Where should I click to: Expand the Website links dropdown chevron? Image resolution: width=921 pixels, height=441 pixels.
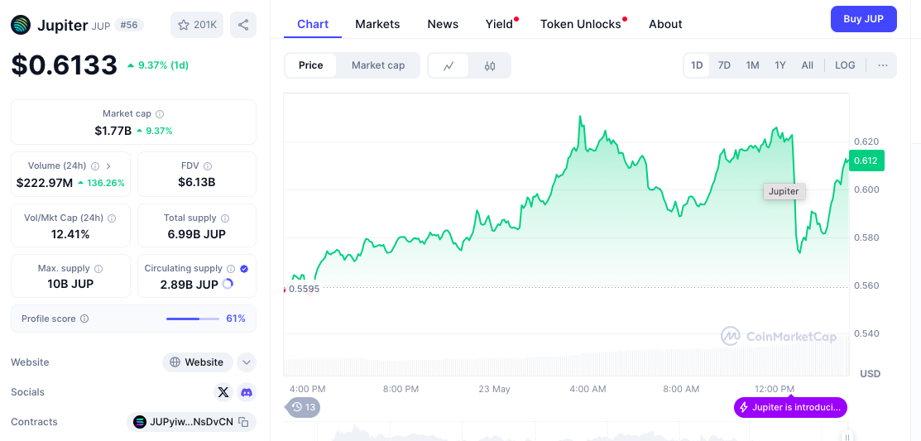pyautogui.click(x=246, y=362)
